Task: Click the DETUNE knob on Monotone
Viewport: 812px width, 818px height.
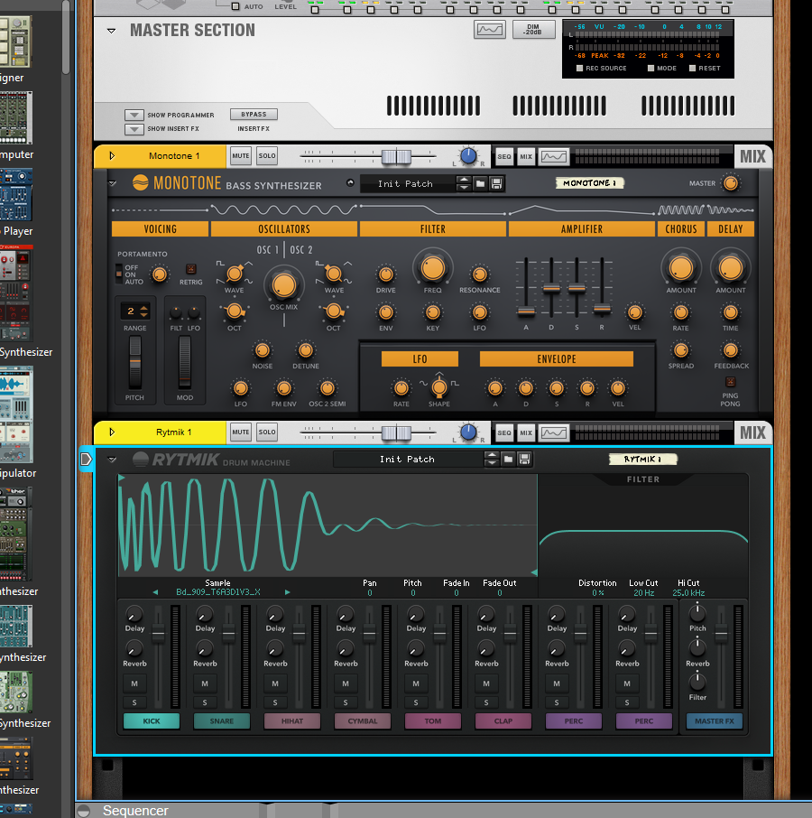Action: tap(306, 350)
